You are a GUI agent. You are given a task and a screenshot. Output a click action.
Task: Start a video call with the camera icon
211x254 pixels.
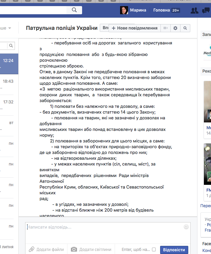pos(166,28)
